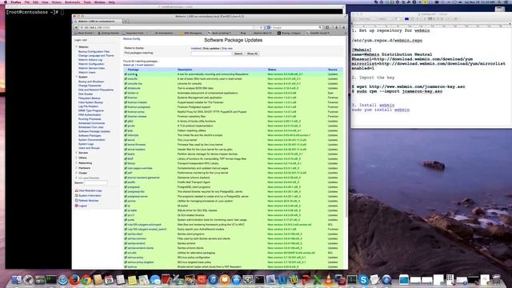Uncheck the autofs package checkbox
This screenshot has width=512, height=288.
coord(126,74)
